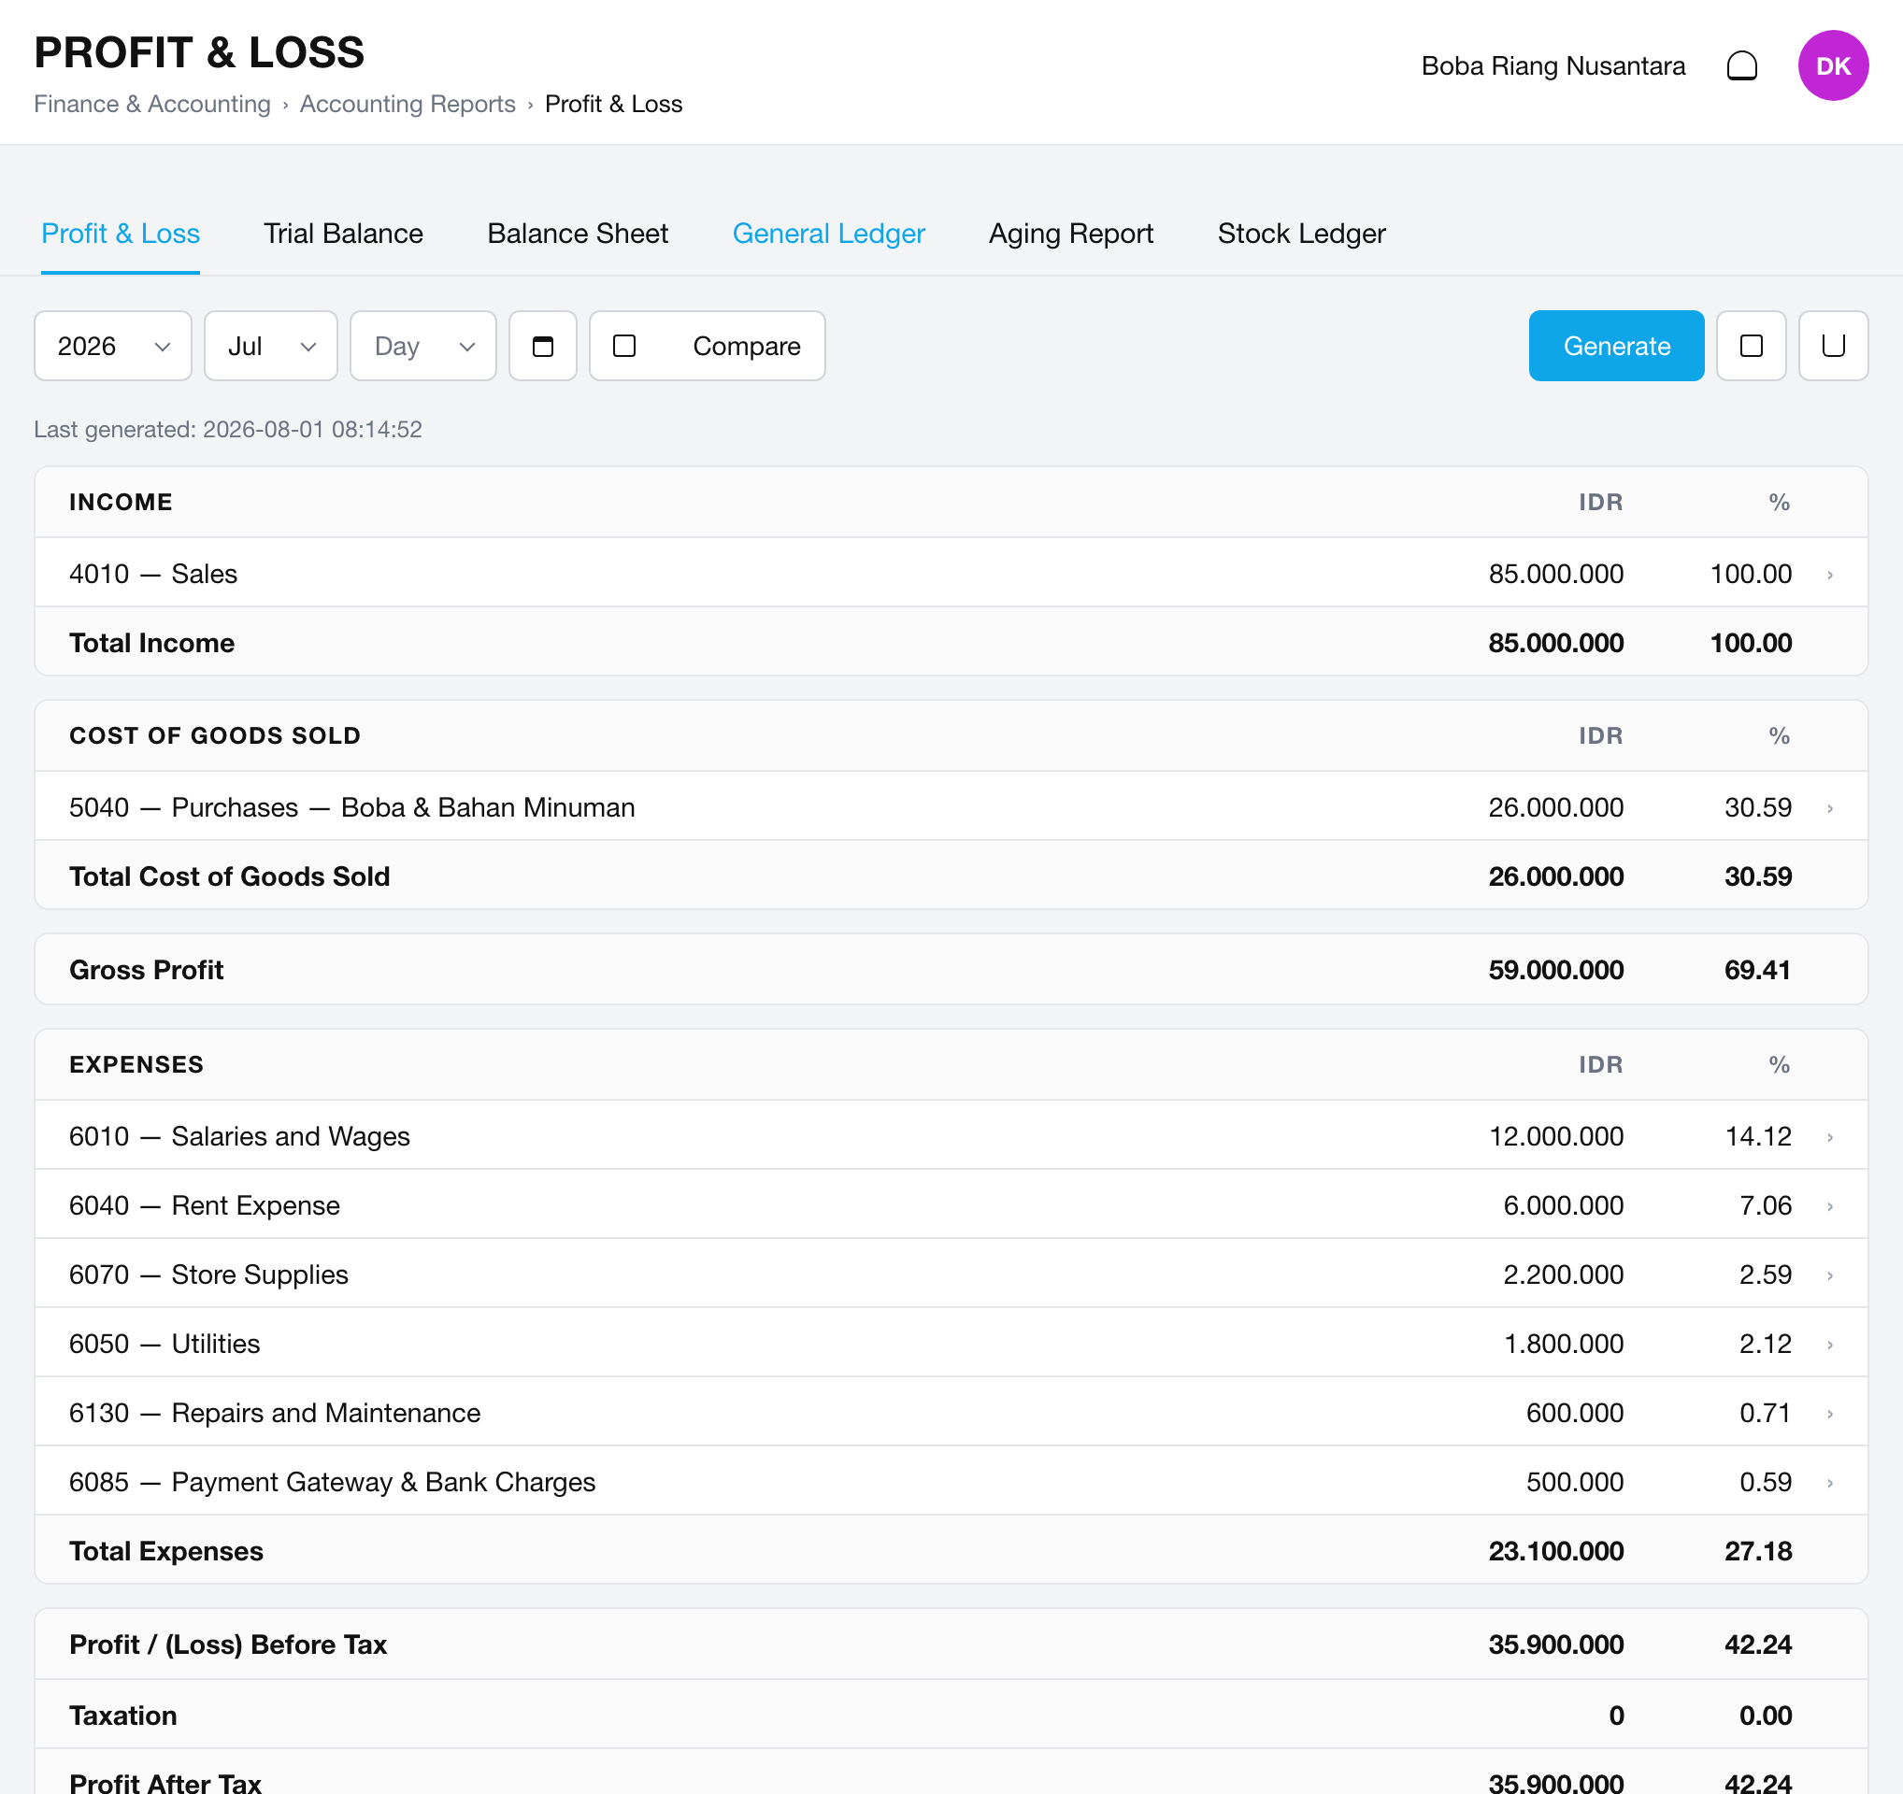Click the Repairs amount 600.000
This screenshot has width=1903, height=1794.
pyautogui.click(x=1575, y=1413)
